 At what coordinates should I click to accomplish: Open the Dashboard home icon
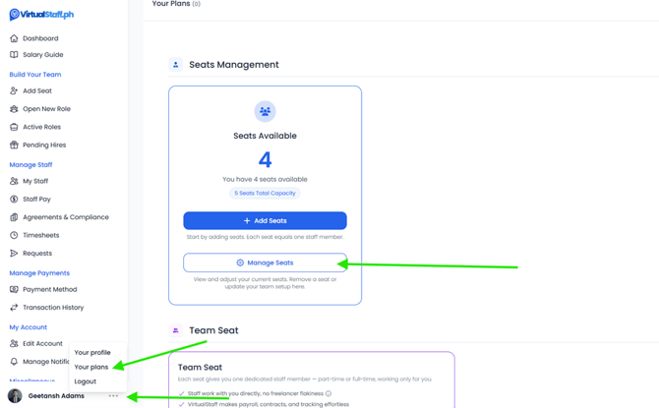pos(14,38)
